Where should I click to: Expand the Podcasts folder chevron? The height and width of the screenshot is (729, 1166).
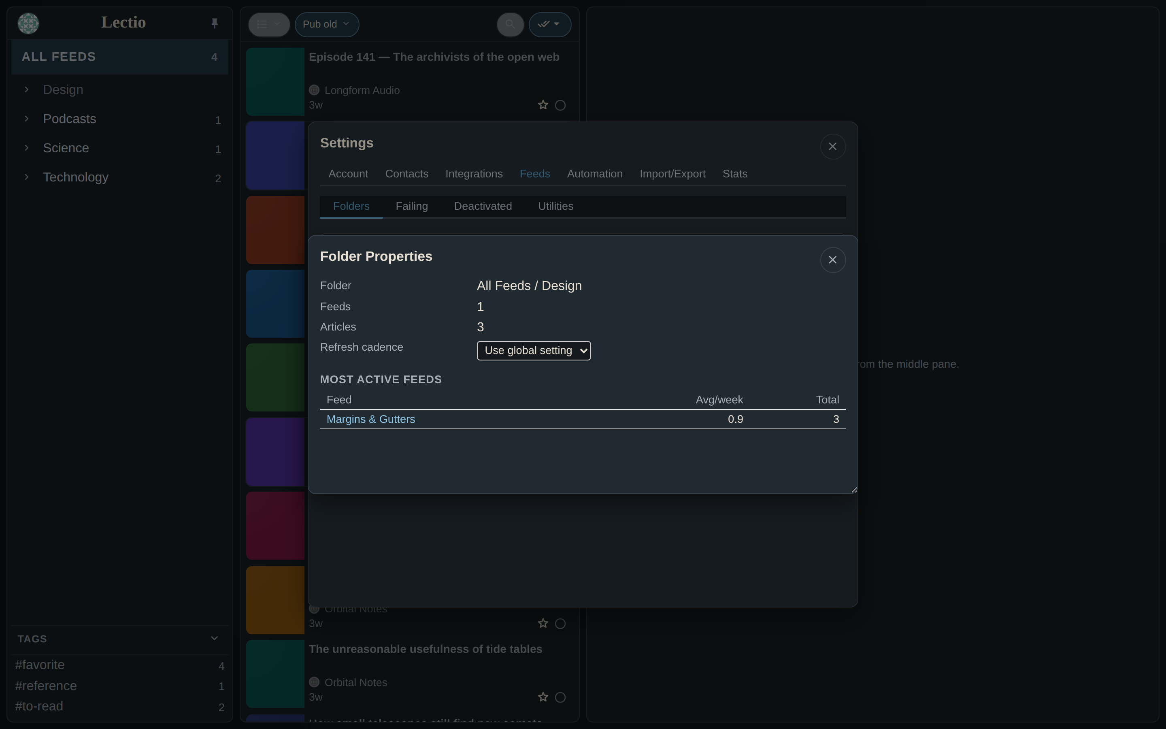[26, 119]
